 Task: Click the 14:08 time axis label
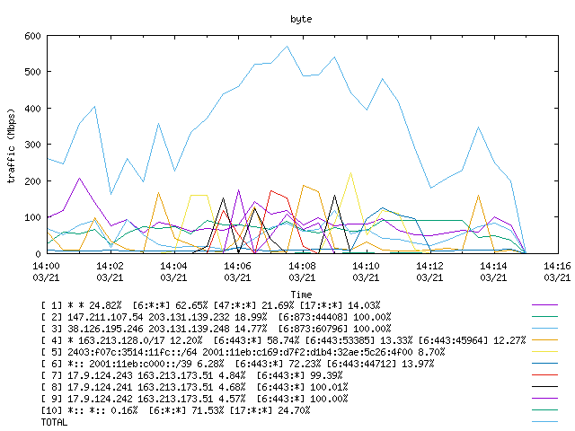coord(302,266)
